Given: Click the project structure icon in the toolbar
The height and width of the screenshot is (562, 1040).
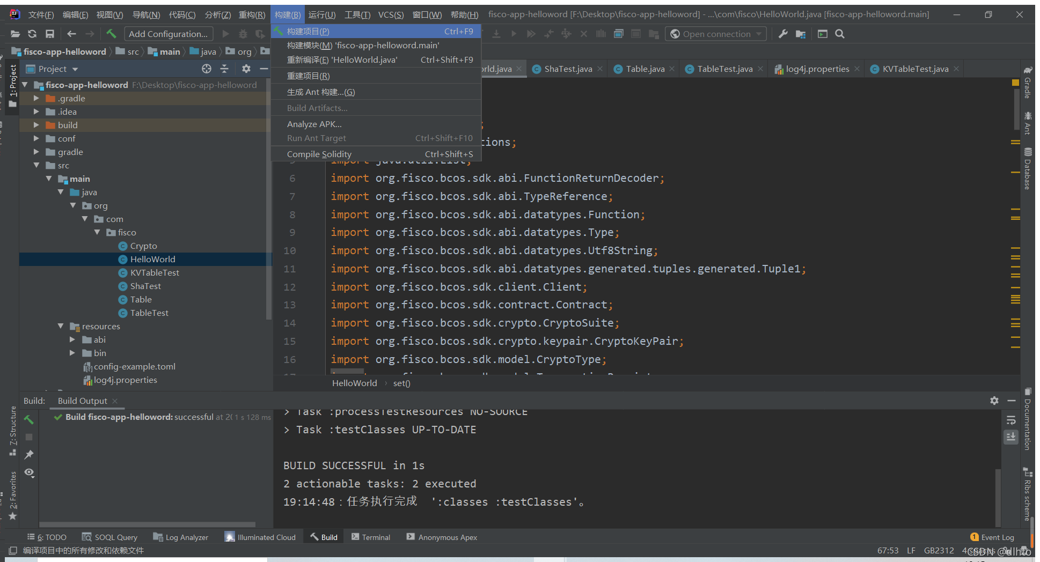Looking at the screenshot, I should tap(801, 34).
